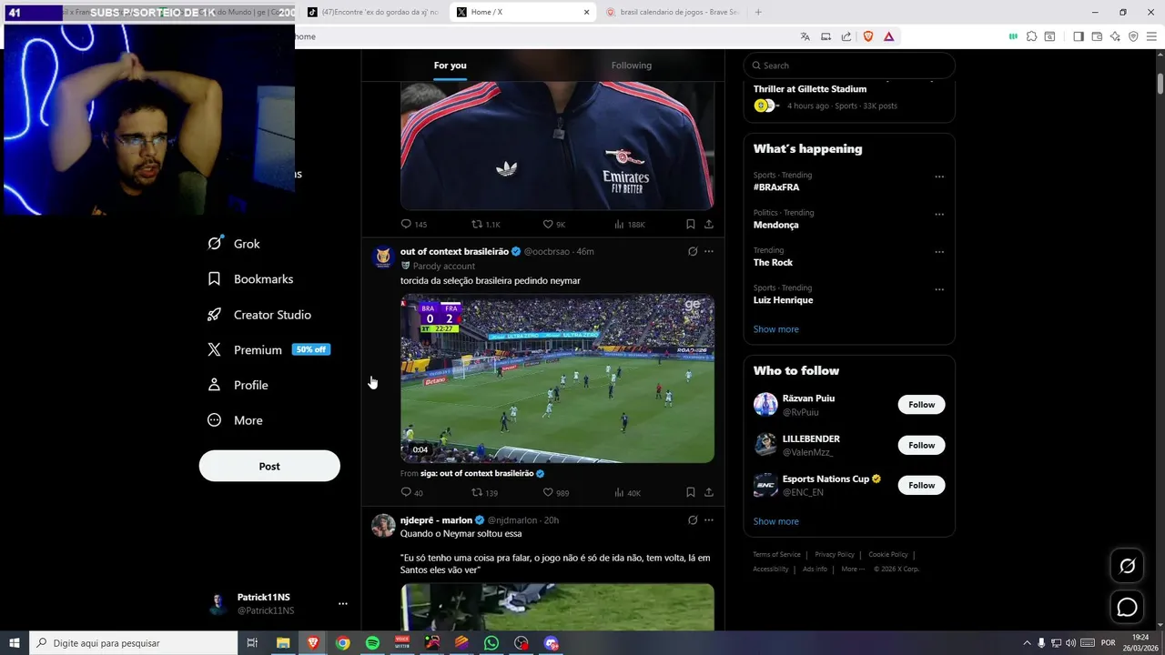This screenshot has width=1165, height=655.
Task: Repost the post with 1.1K reposts
Action: 485,224
